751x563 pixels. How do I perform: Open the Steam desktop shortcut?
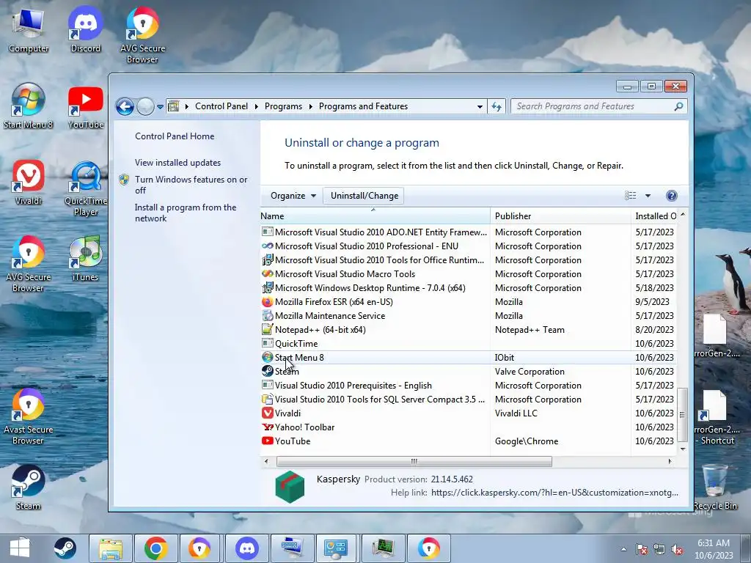point(29,487)
